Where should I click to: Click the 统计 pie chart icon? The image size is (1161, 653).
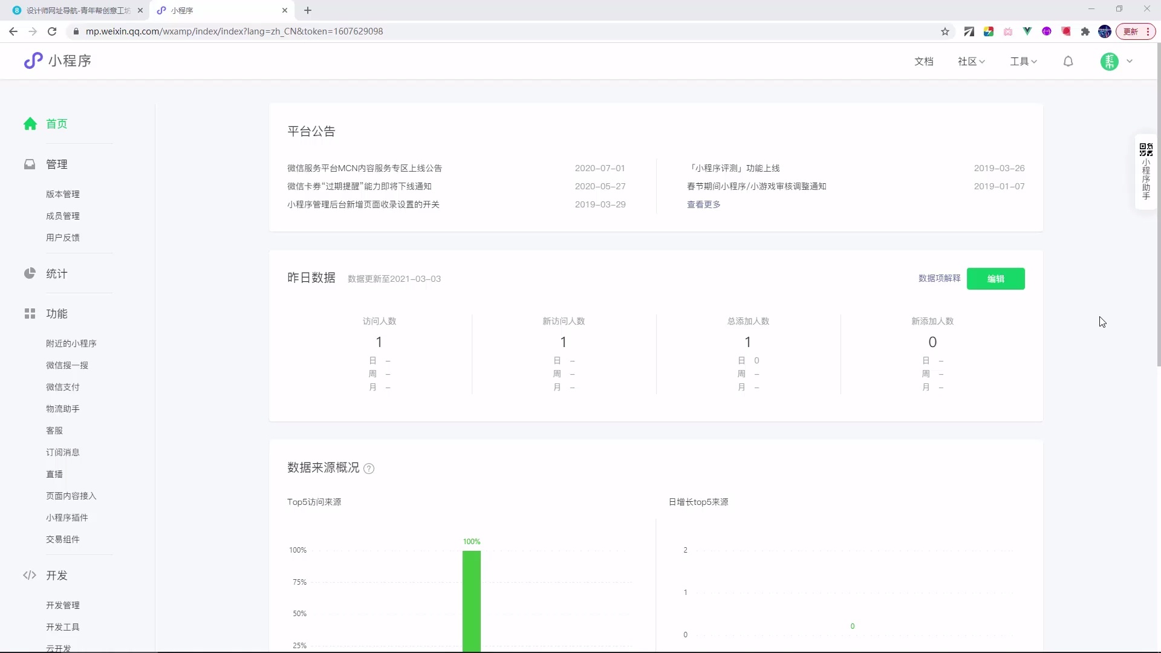pos(30,273)
